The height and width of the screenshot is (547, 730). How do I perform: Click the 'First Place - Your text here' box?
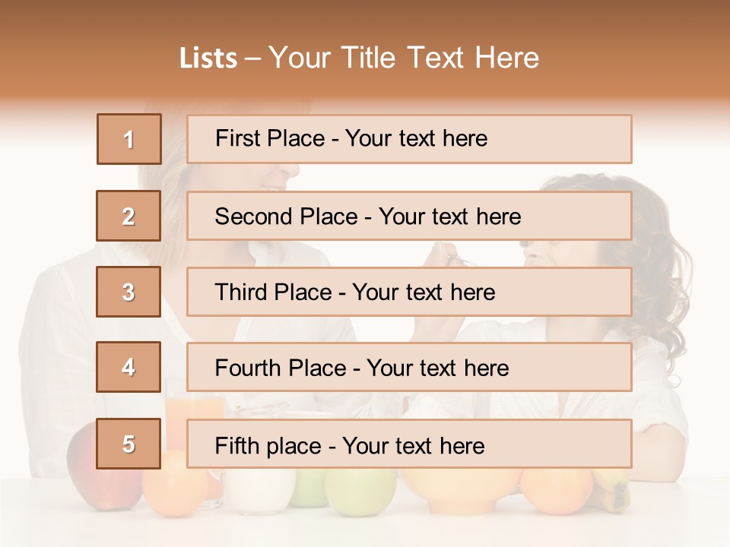(x=409, y=139)
